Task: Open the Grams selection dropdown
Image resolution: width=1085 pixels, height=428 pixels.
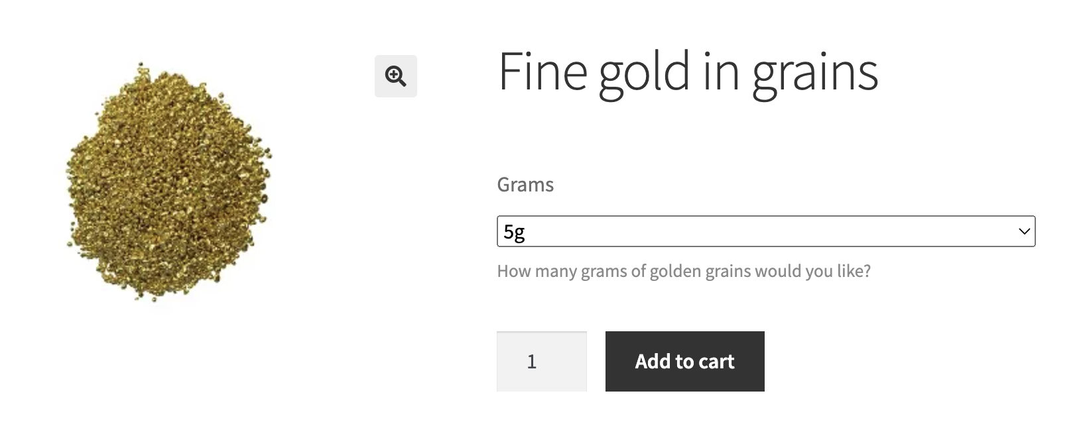Action: coord(766,231)
